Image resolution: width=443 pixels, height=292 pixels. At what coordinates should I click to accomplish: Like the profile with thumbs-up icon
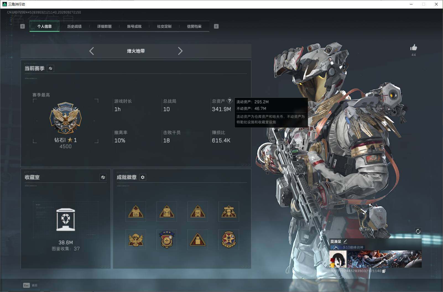[x=414, y=48]
